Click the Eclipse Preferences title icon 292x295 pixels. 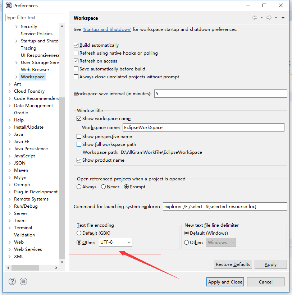coord(9,5)
